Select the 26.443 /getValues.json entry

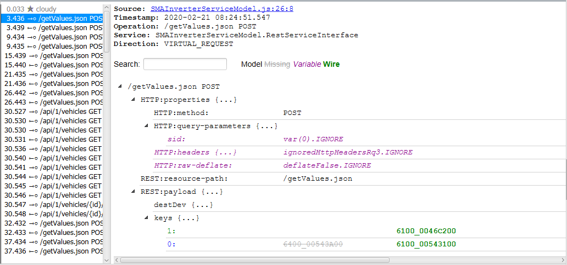tap(52, 102)
